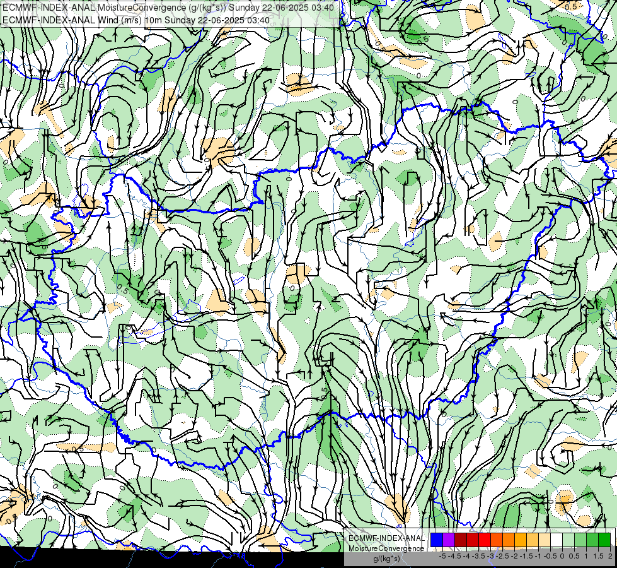Select the dark maroon swatch between -4.5 and -4

point(461,540)
